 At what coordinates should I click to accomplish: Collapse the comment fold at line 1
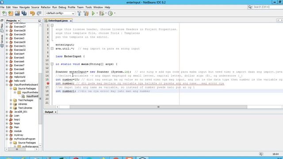point(52,25)
